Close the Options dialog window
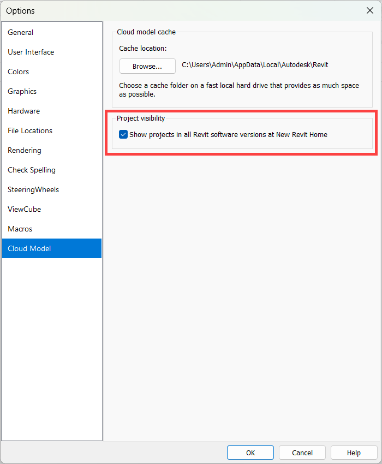This screenshot has height=464, width=382. coord(370,11)
